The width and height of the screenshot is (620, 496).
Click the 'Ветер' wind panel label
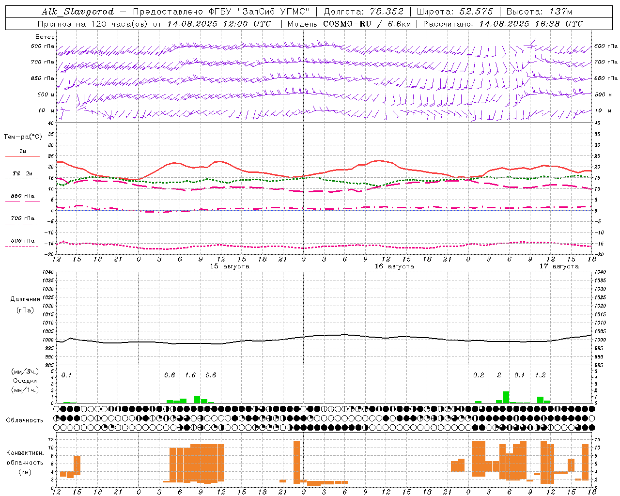[45, 37]
